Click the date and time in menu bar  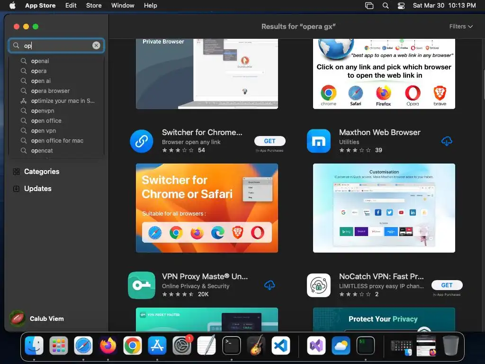444,6
